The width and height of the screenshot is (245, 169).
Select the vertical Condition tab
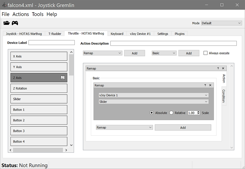(x=224, y=96)
